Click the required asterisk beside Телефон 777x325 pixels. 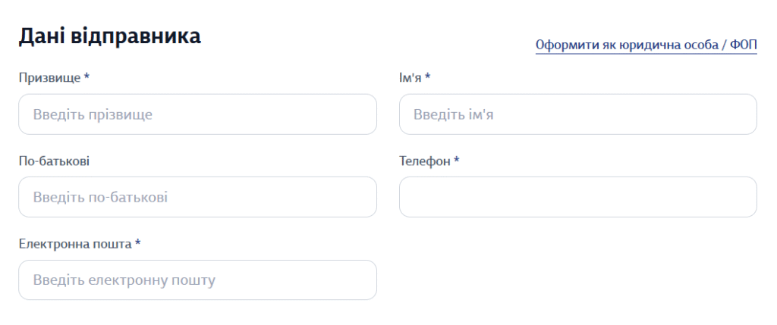[x=457, y=161]
